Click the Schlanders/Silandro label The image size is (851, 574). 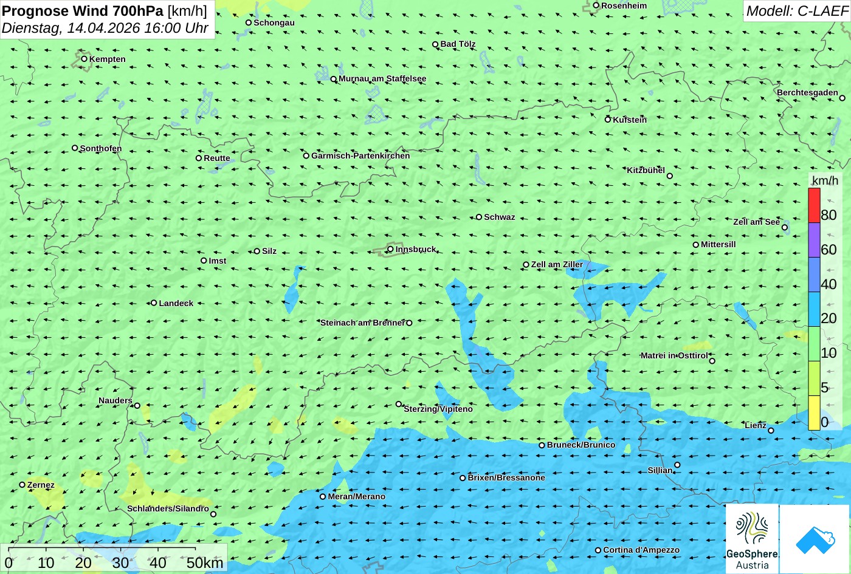(x=168, y=508)
